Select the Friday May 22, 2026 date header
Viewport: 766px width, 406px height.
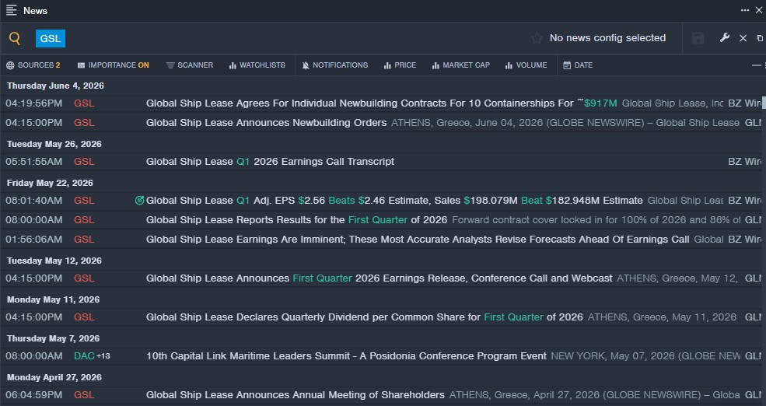(x=50, y=183)
